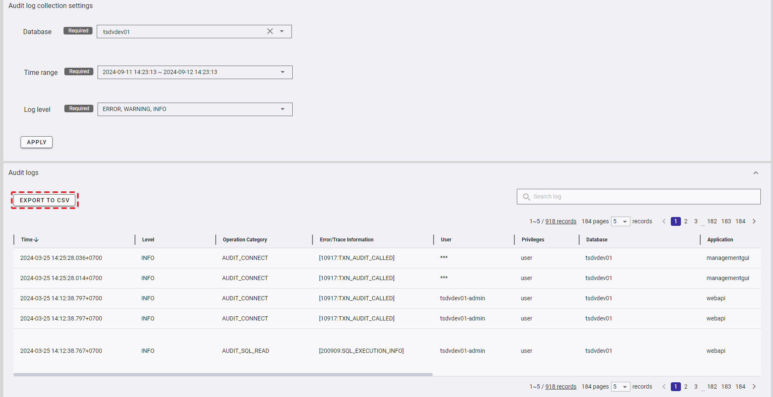Click bottom pagination next page arrow
Viewport: 773px width, 397px height.
click(x=754, y=386)
